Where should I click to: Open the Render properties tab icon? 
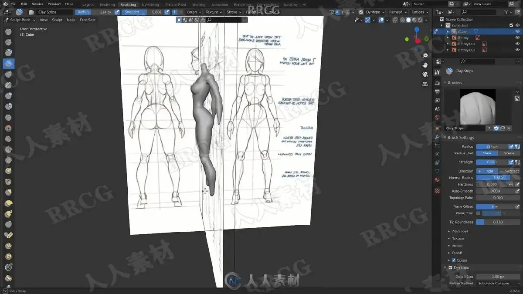tap(437, 83)
